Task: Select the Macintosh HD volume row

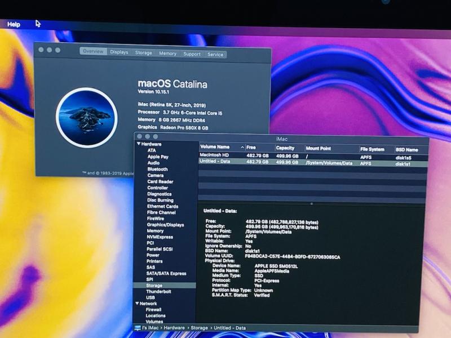Action: pyautogui.click(x=254, y=155)
